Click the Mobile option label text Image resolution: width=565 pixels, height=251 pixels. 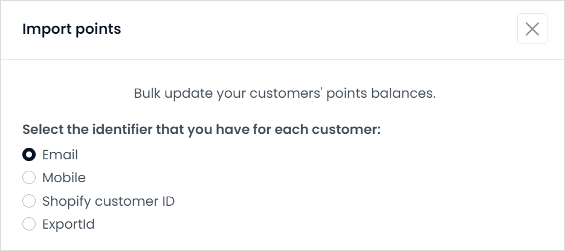64,177
